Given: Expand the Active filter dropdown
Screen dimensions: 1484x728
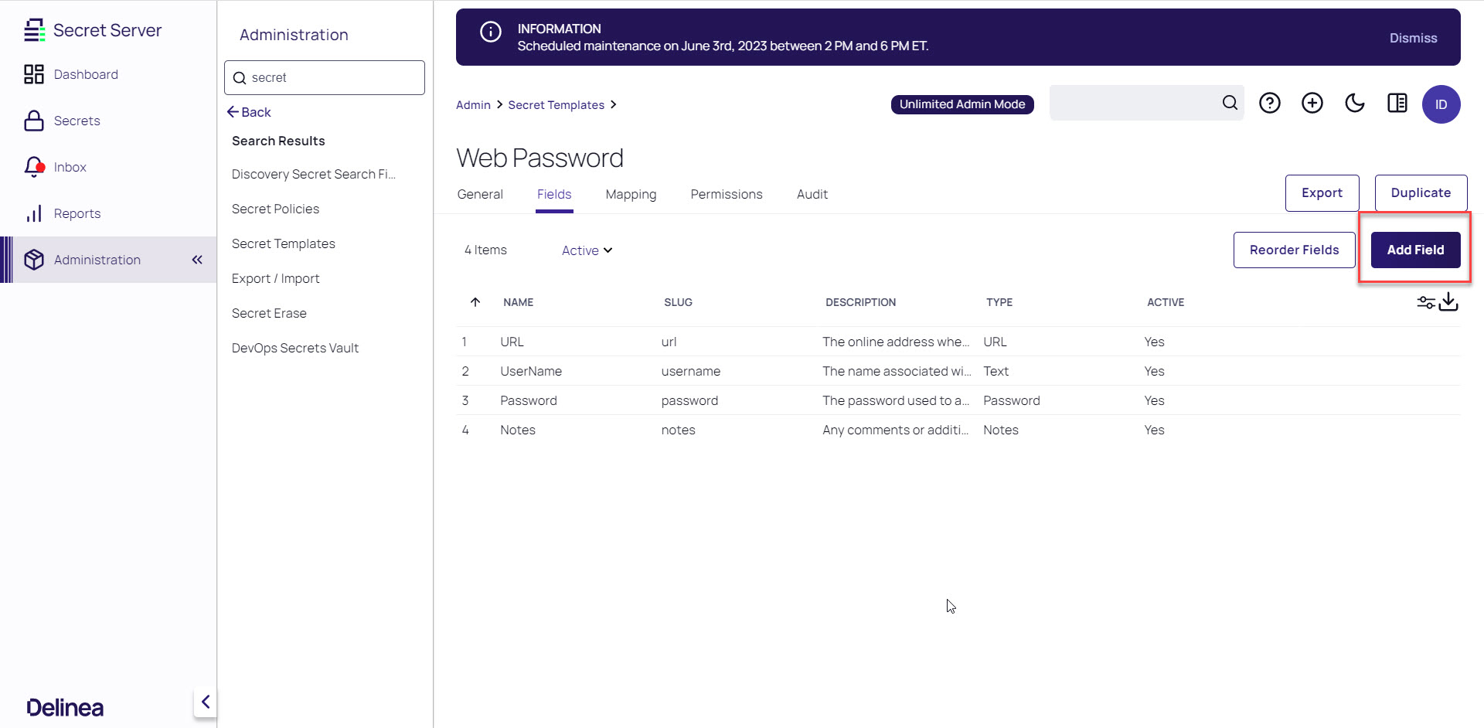Looking at the screenshot, I should [587, 250].
